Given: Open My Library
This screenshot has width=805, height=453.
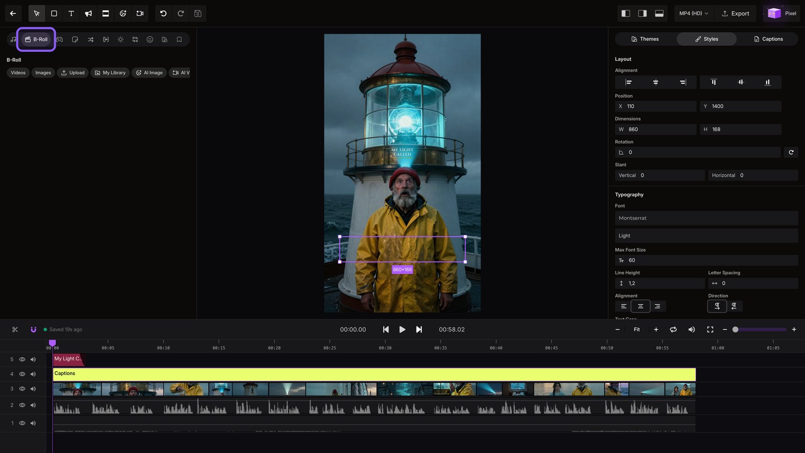Looking at the screenshot, I should [x=110, y=72].
